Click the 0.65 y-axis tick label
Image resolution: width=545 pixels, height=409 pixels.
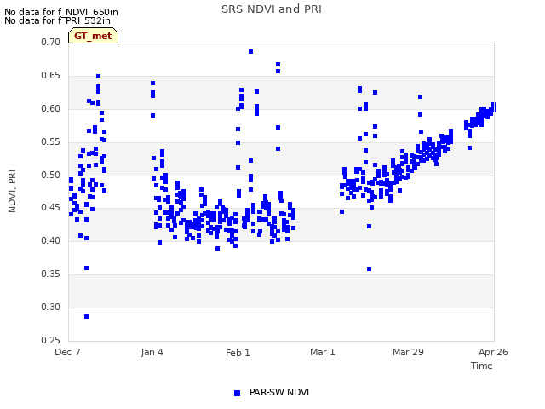(x=50, y=76)
